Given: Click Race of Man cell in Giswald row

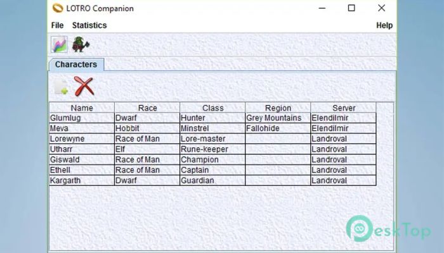Looking at the screenshot, I should click(x=147, y=160).
